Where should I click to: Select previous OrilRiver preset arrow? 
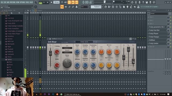click(x=75, y=42)
